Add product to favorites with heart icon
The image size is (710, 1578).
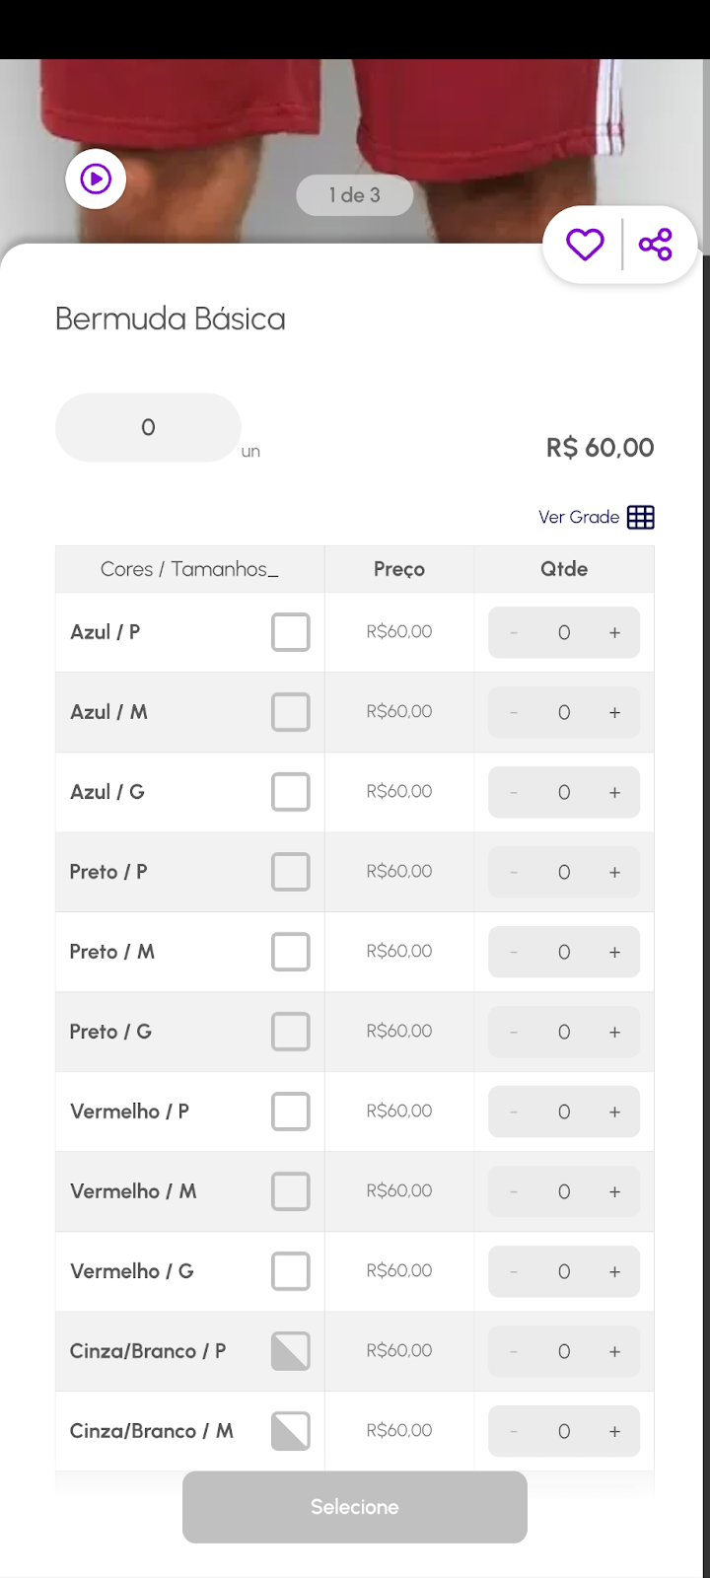(x=585, y=245)
